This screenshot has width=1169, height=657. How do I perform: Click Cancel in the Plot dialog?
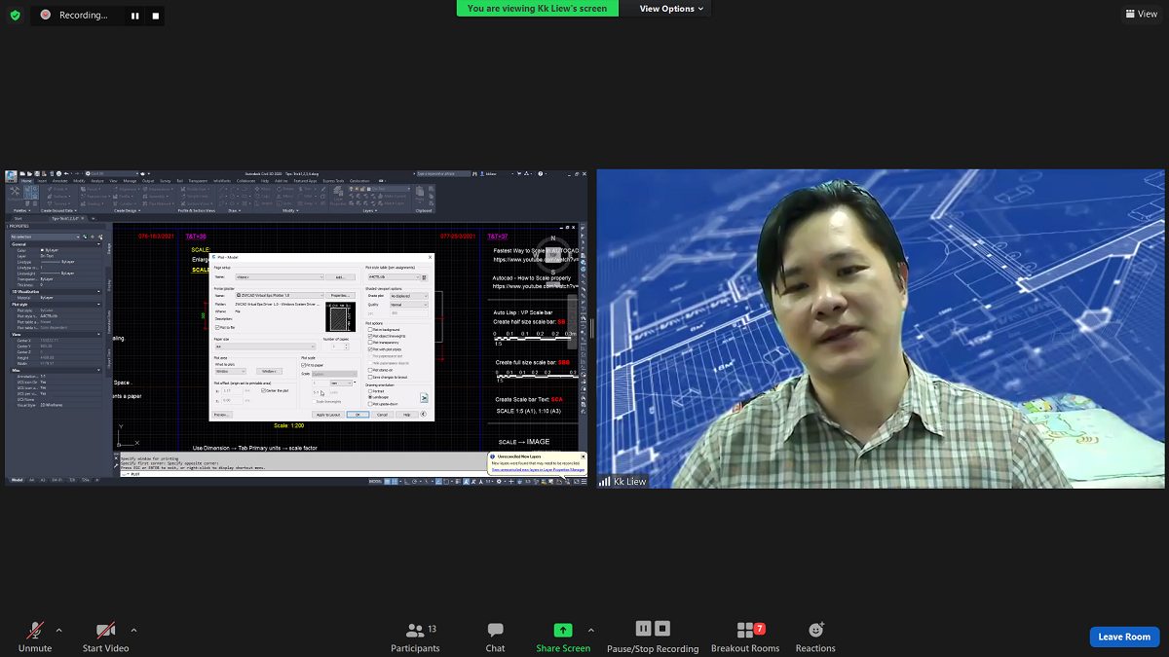382,415
